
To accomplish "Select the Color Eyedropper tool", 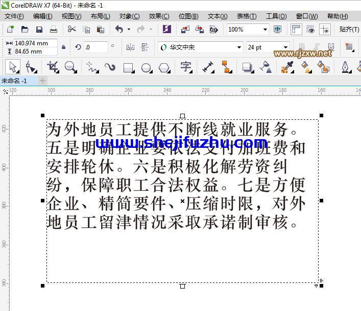I will pyautogui.click(x=287, y=67).
